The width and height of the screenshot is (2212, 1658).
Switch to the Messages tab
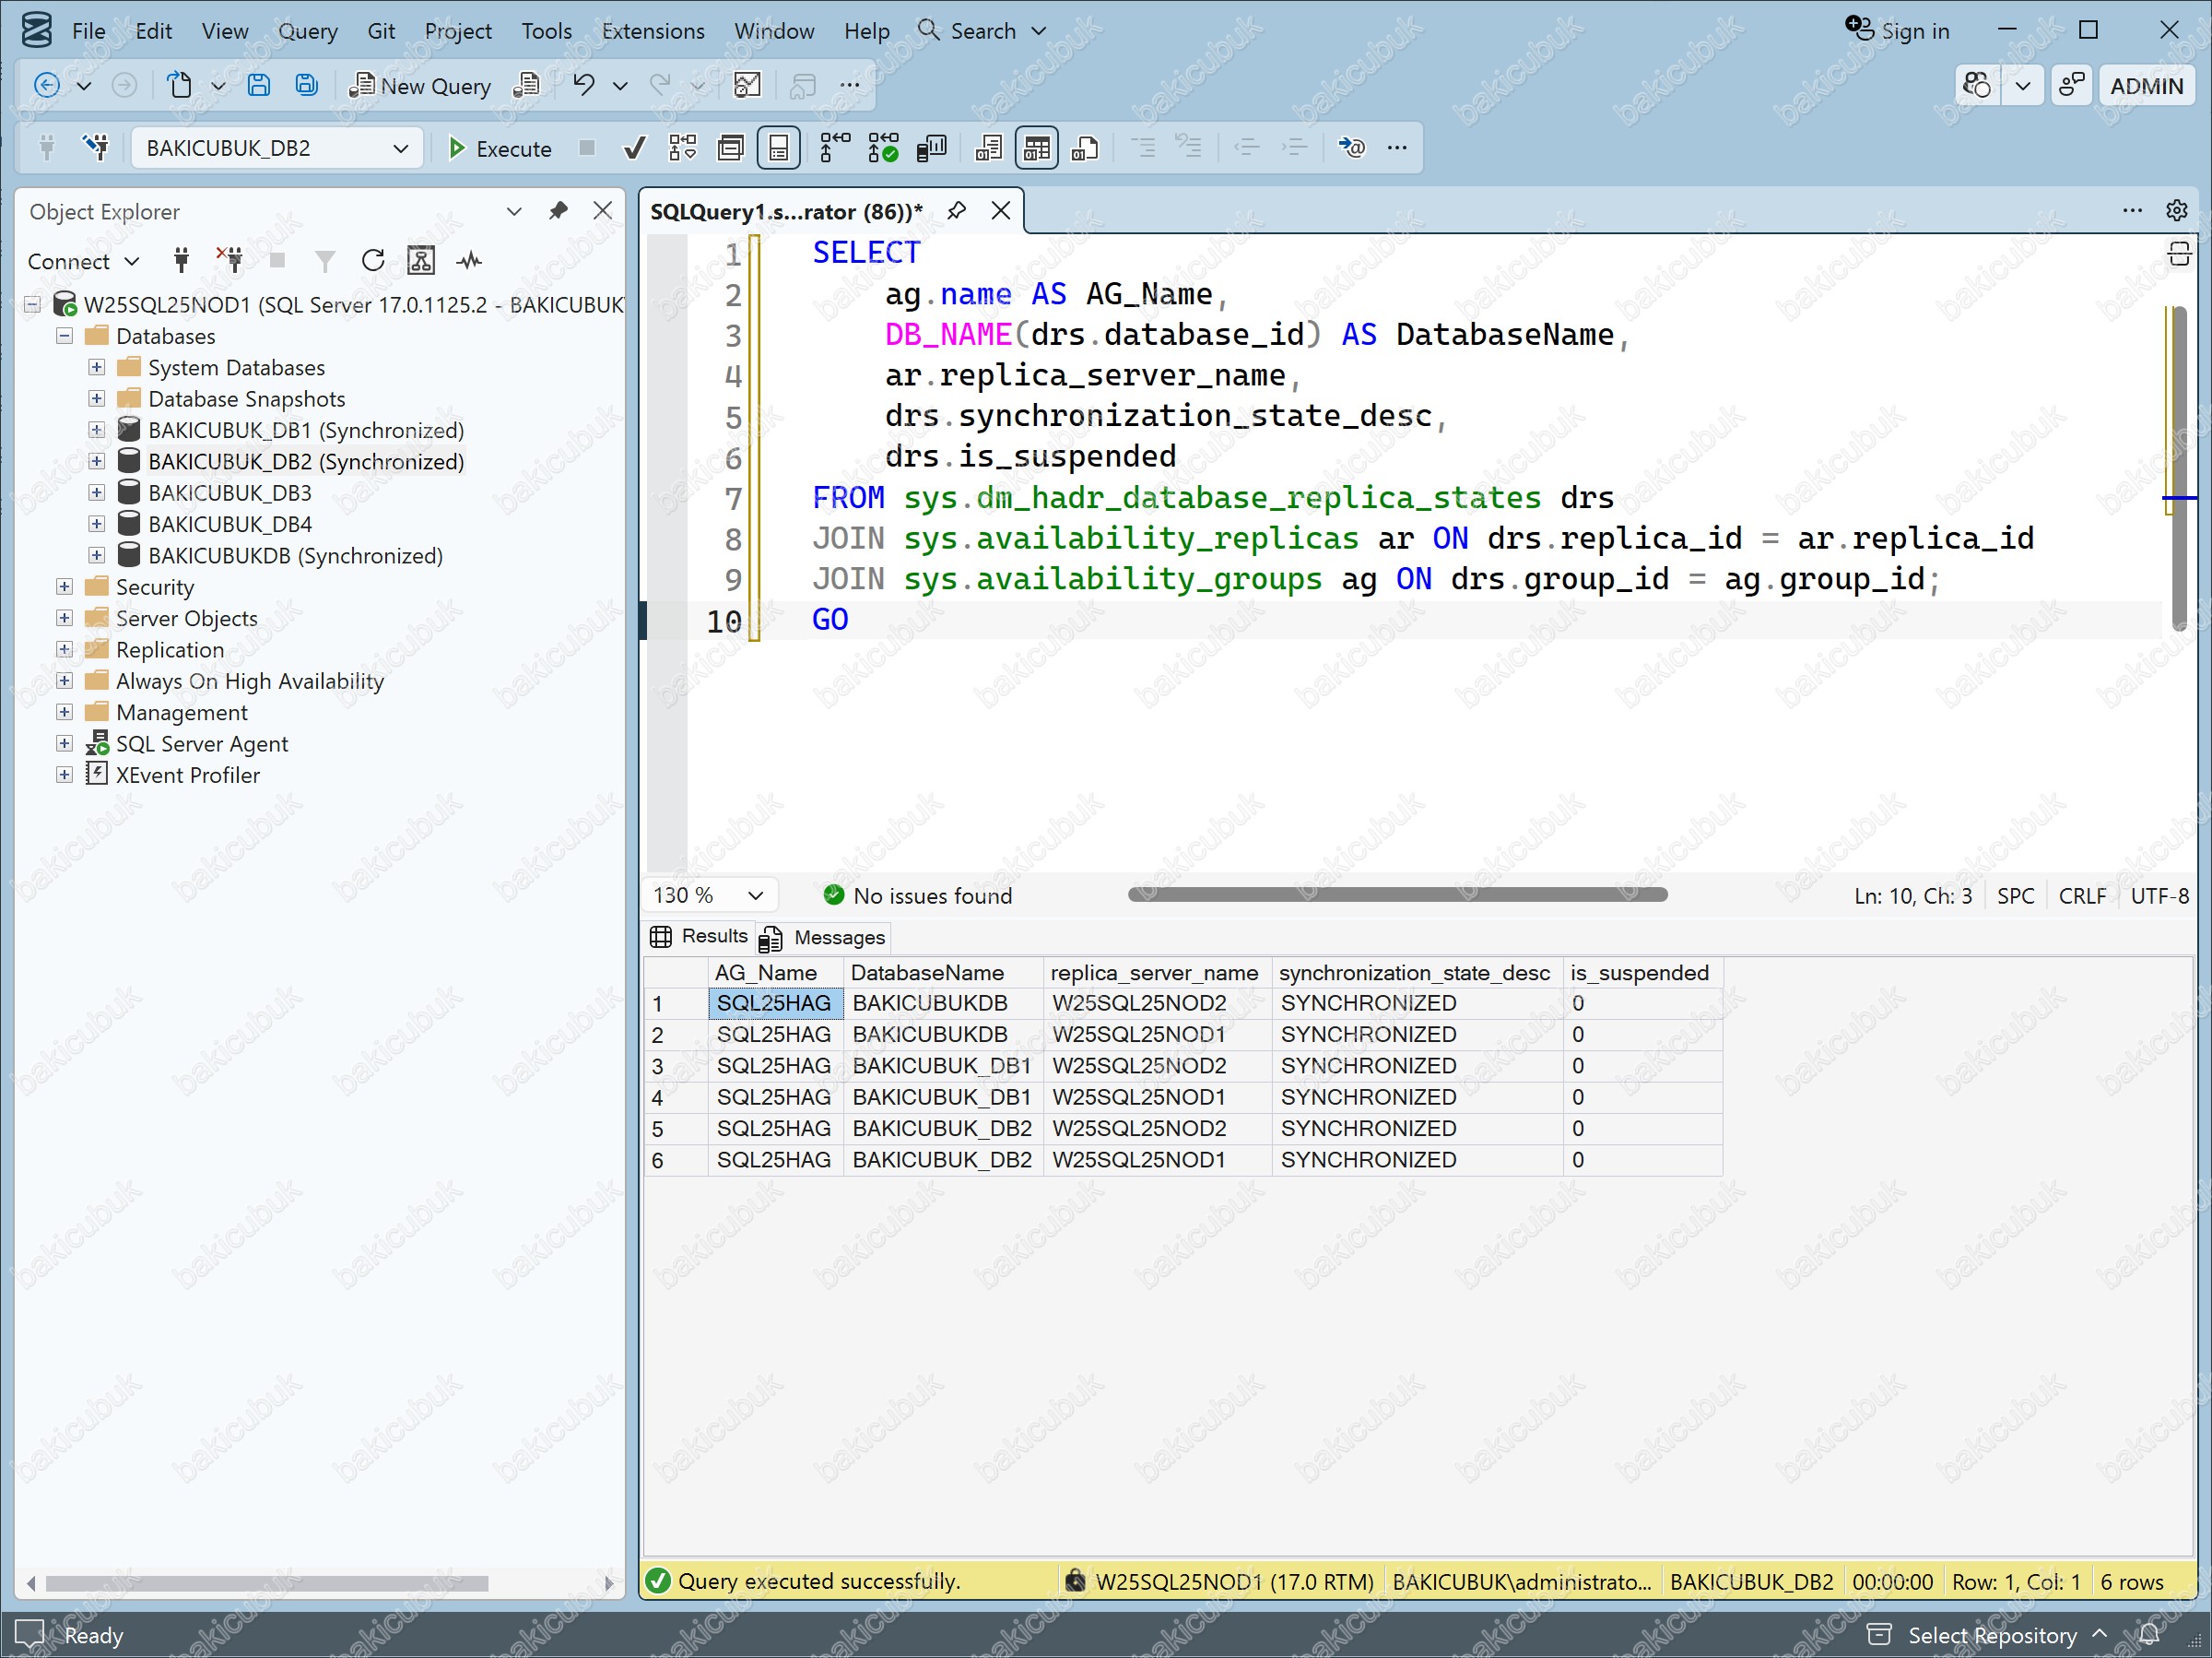(822, 938)
